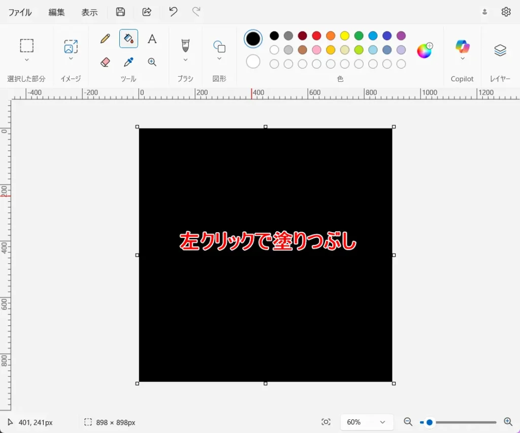Image resolution: width=520 pixels, height=433 pixels.
Task: Open the 60% zoom level dropdown
Action: pos(367,422)
